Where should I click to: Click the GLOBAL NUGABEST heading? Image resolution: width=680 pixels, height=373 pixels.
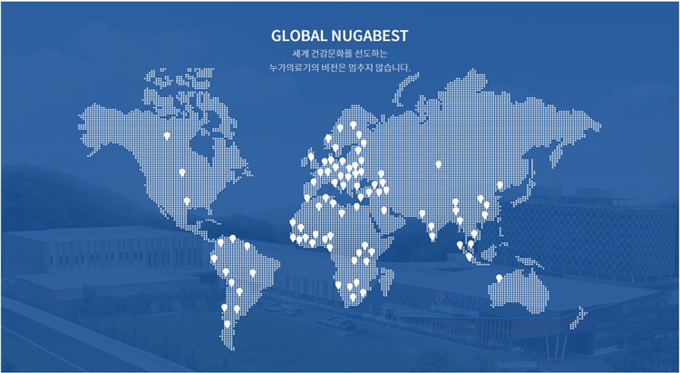click(x=340, y=35)
